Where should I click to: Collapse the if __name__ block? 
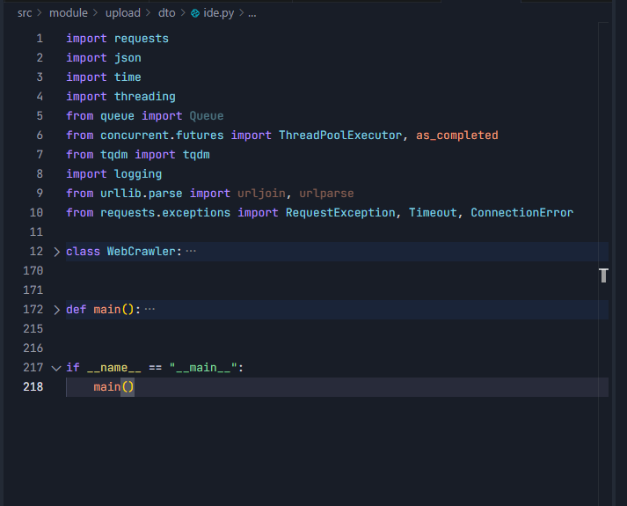click(x=57, y=368)
